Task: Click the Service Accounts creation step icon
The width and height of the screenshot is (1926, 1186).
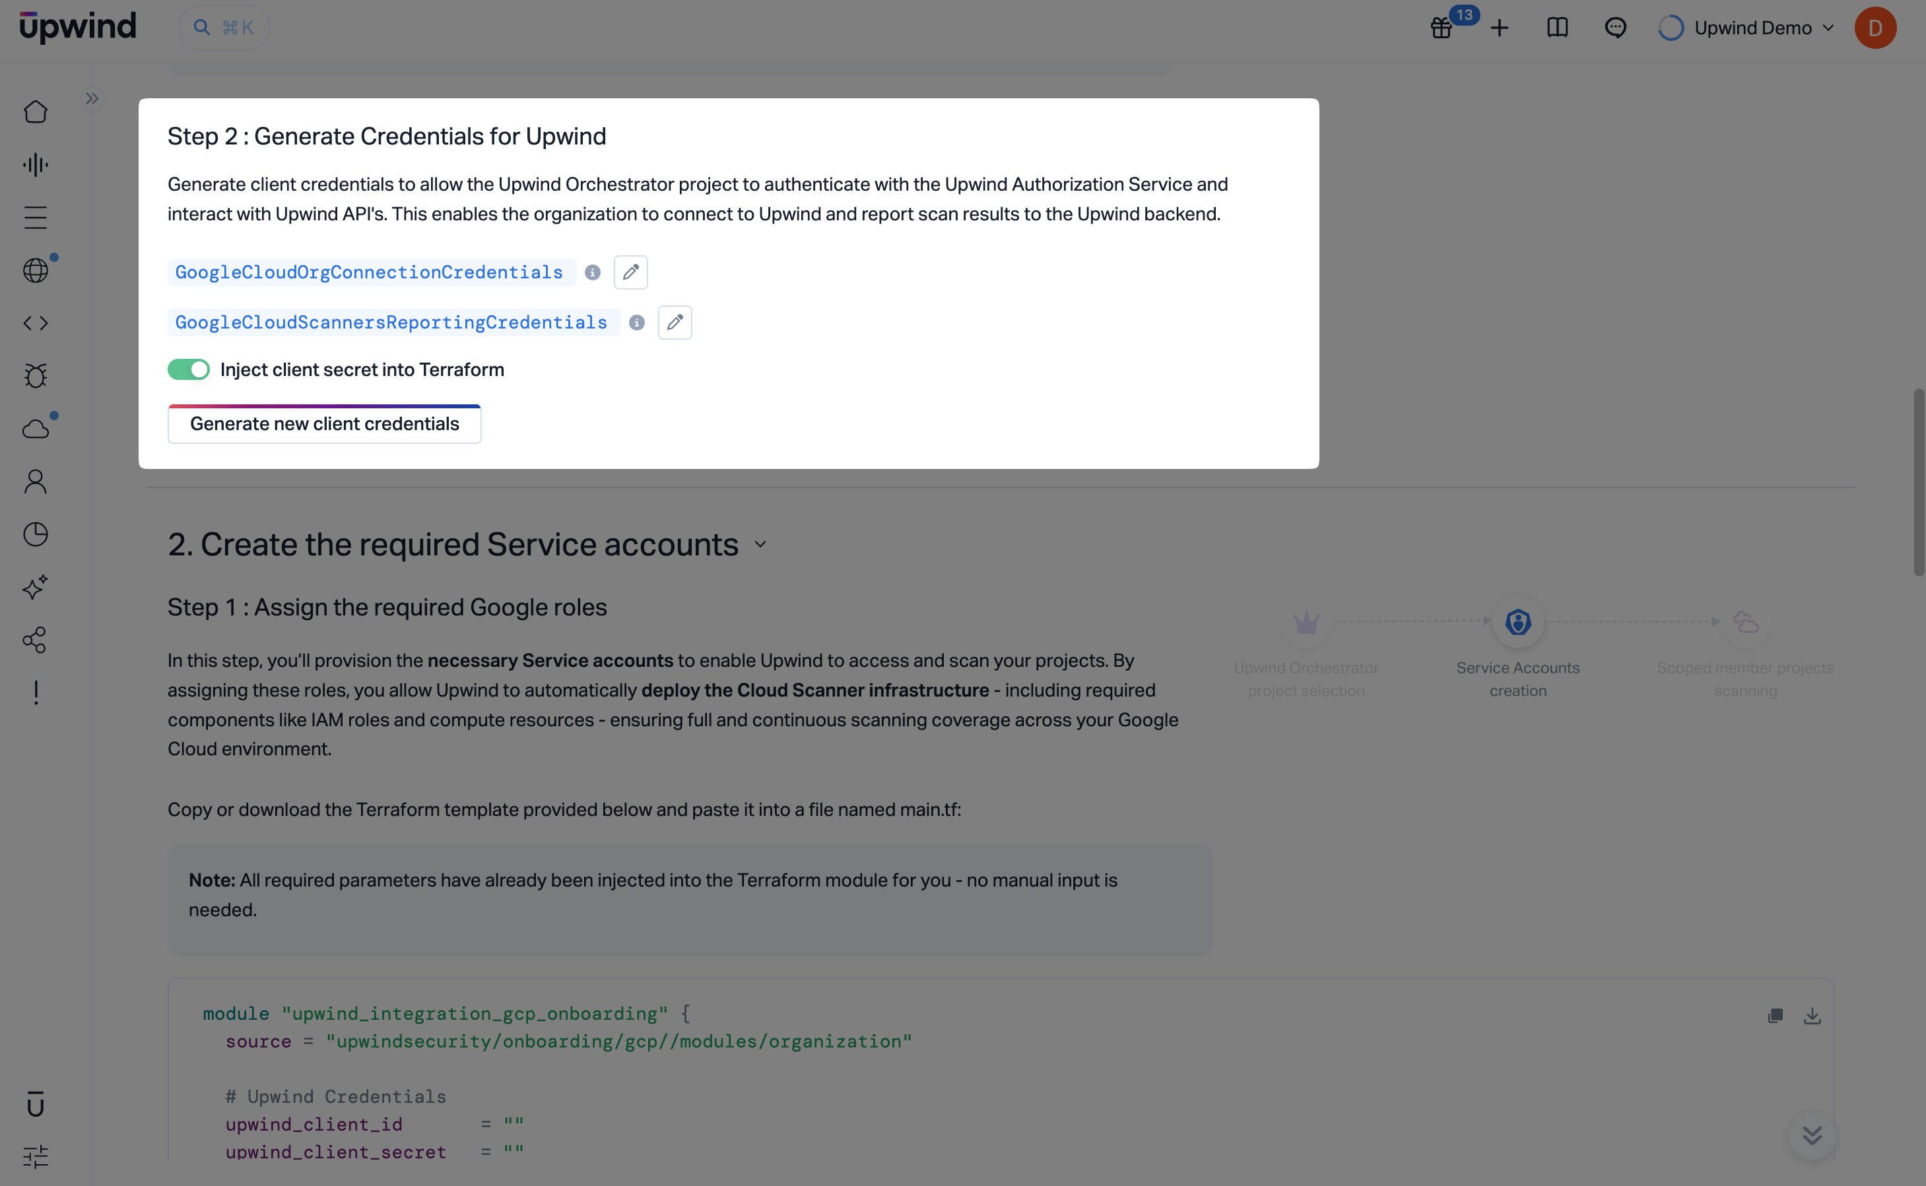Action: [x=1518, y=622]
